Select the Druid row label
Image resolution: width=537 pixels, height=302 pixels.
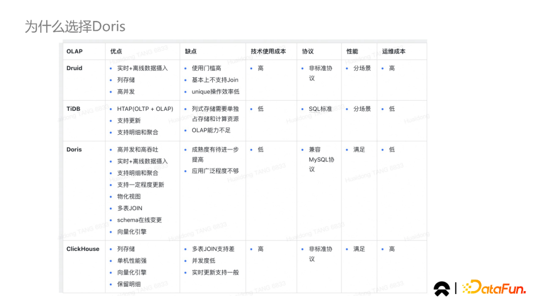click(74, 68)
